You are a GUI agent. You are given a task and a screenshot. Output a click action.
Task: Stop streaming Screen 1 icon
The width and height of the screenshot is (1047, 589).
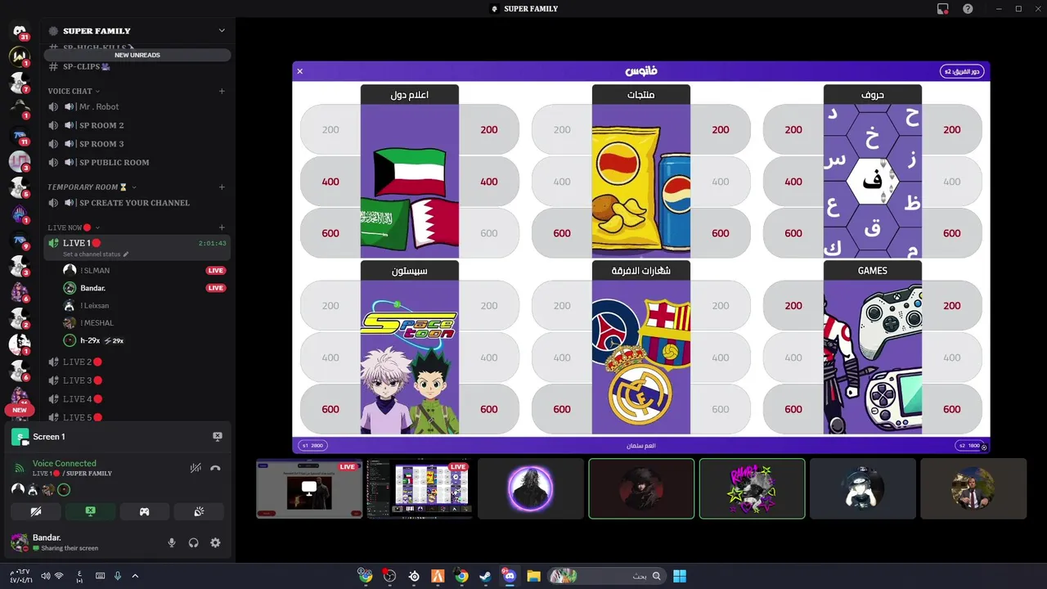[217, 437]
